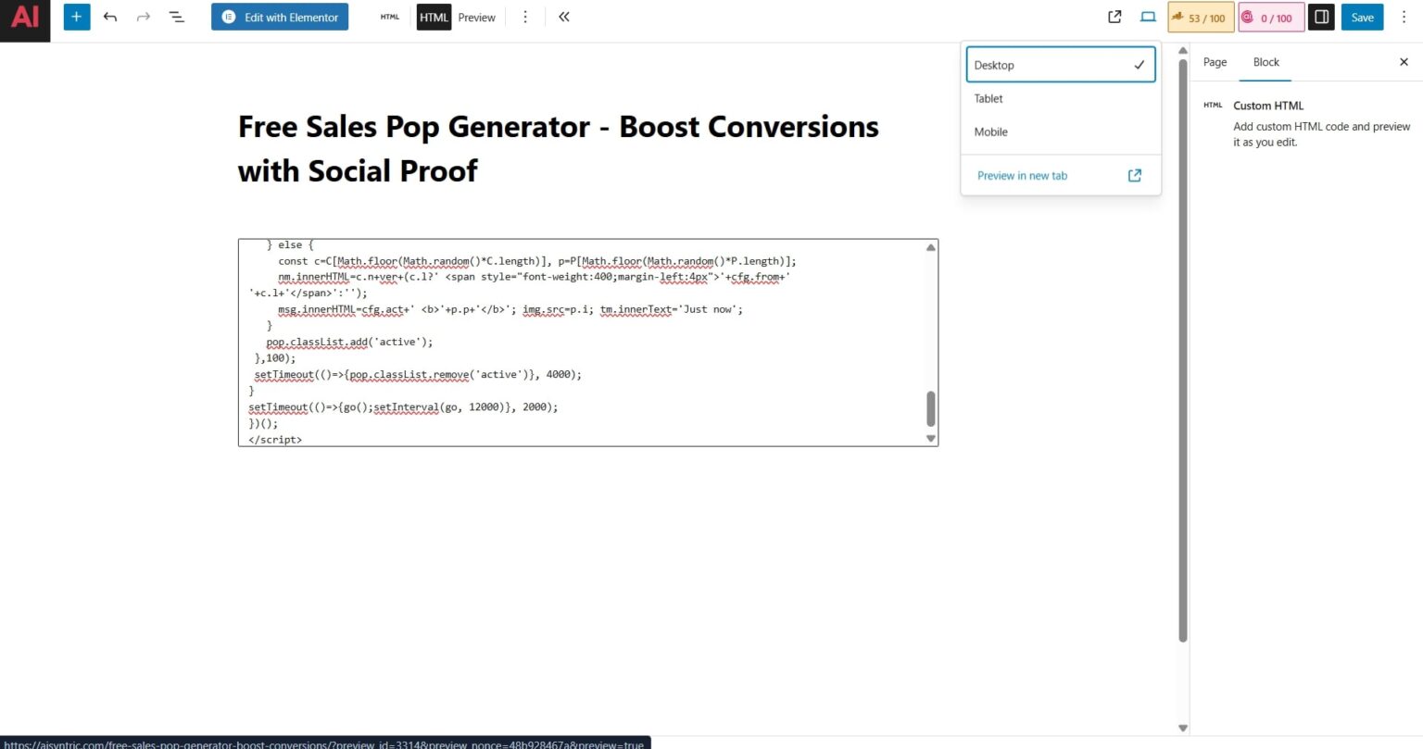Viewport: 1423px width, 749px height.
Task: Redo the last undone change
Action: pyautogui.click(x=144, y=17)
